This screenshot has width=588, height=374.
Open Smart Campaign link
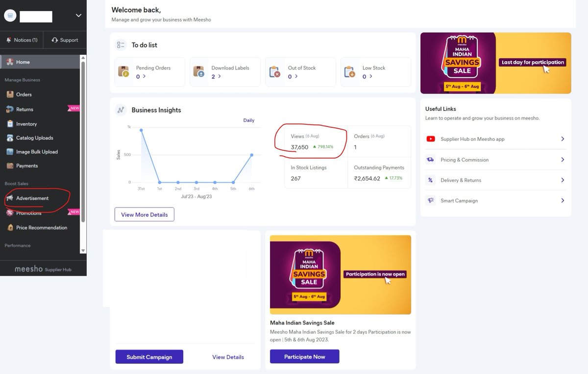pos(459,201)
